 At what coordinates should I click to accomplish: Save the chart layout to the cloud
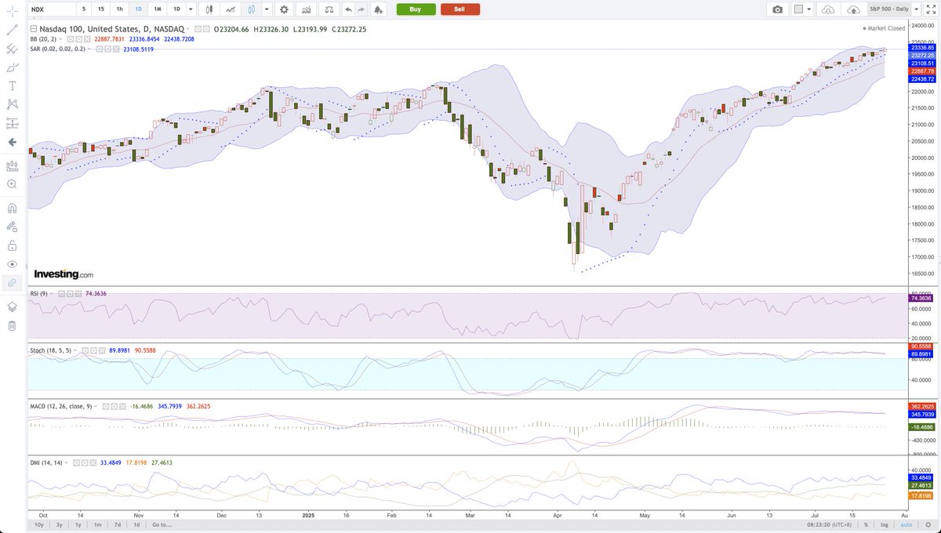[x=853, y=9]
